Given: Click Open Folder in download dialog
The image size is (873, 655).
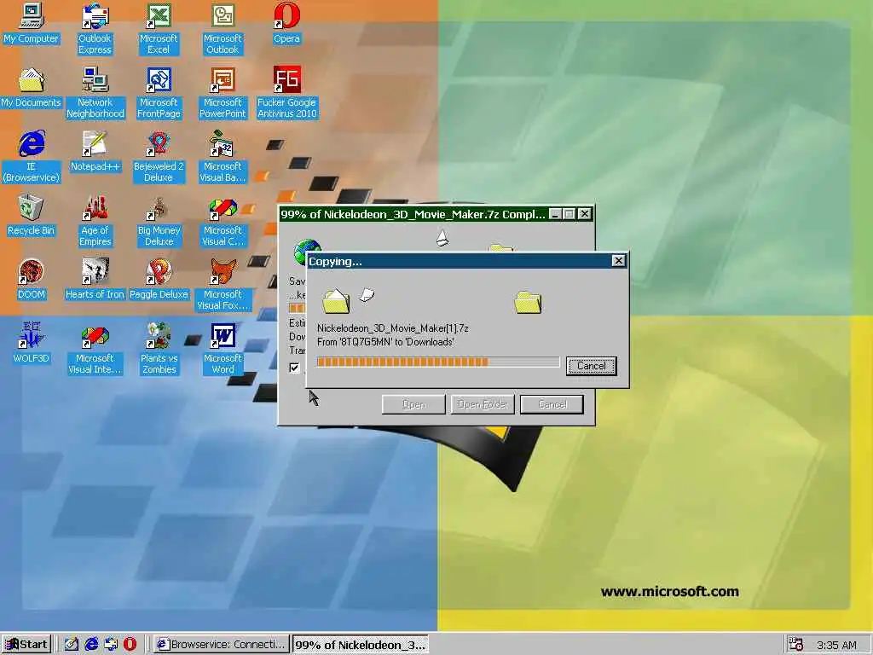Looking at the screenshot, I should [x=483, y=404].
